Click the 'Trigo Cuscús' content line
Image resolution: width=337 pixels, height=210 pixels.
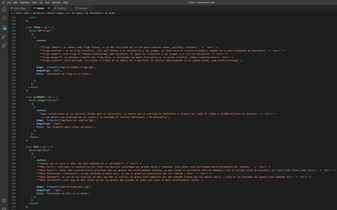point(140,61)
